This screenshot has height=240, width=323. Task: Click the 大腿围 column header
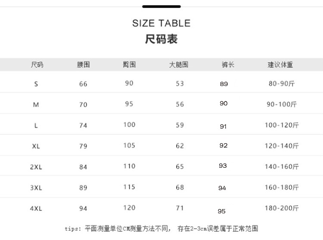[x=179, y=65]
